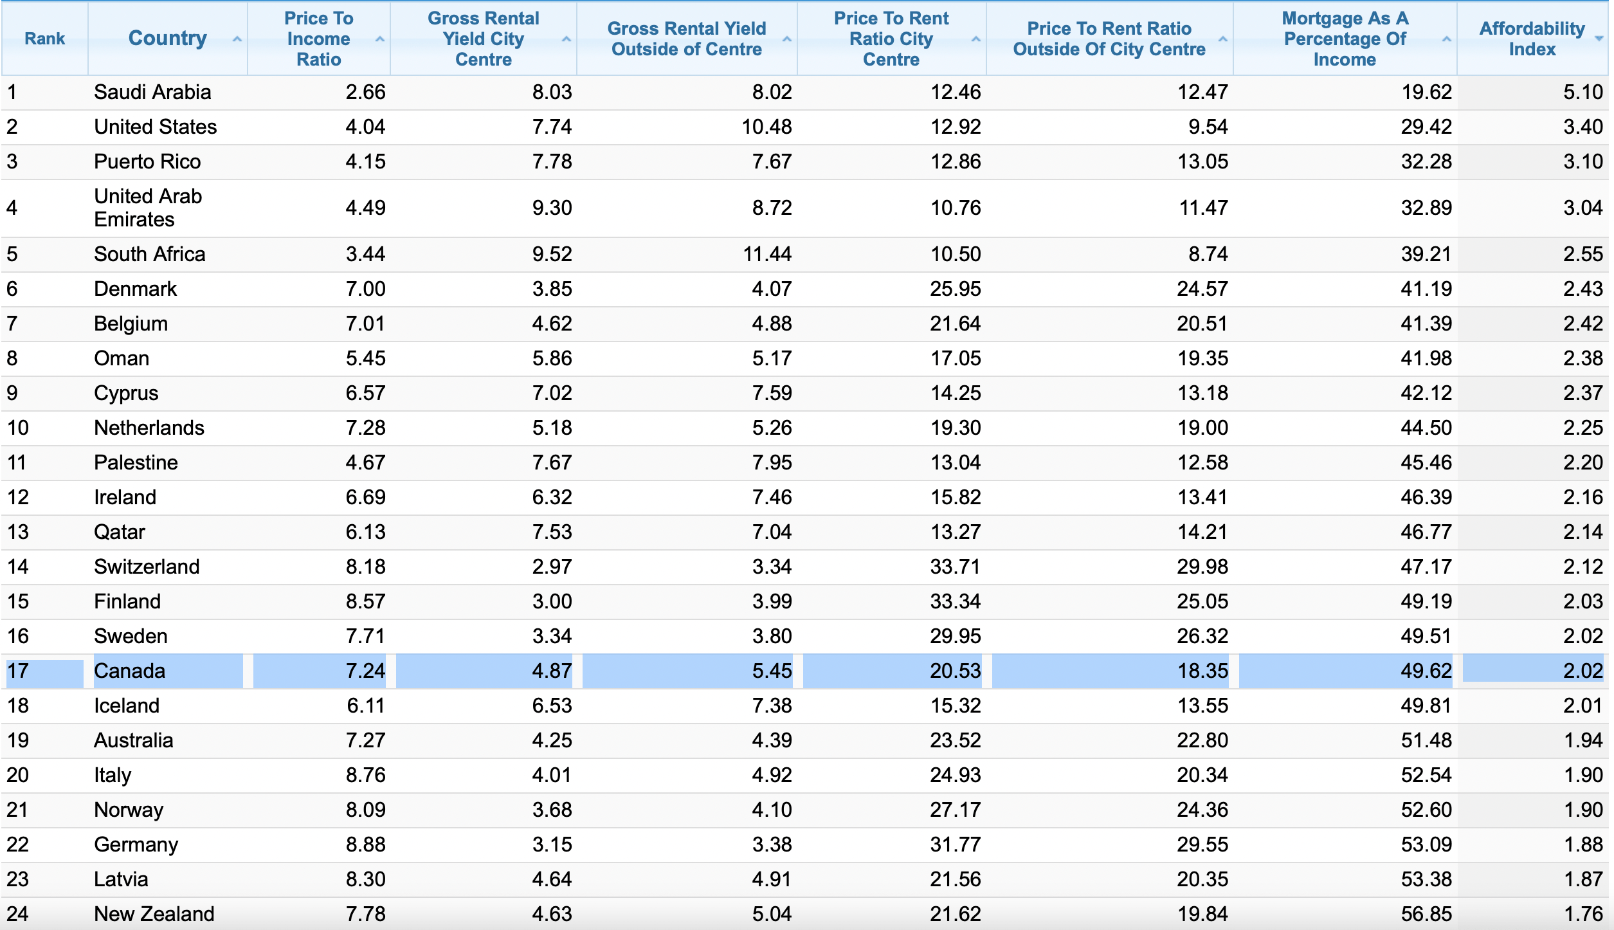Click Australia's affordability index 1.94
Viewport: 1614px width, 930px height.
(x=1583, y=740)
